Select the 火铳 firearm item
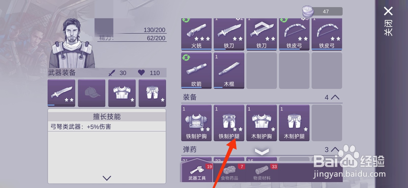Viewport: 408px width, 188px height. point(196,34)
